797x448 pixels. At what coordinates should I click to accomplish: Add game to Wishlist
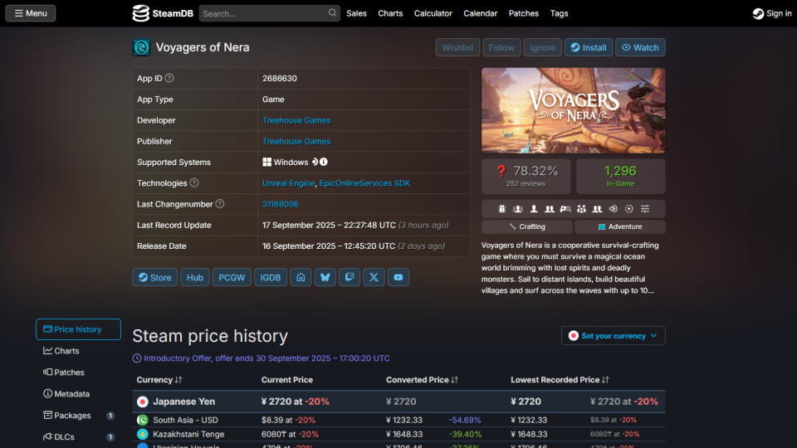tap(457, 47)
